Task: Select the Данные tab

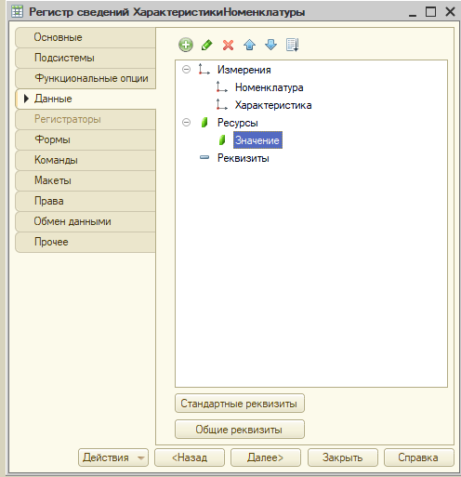Action: [86, 99]
